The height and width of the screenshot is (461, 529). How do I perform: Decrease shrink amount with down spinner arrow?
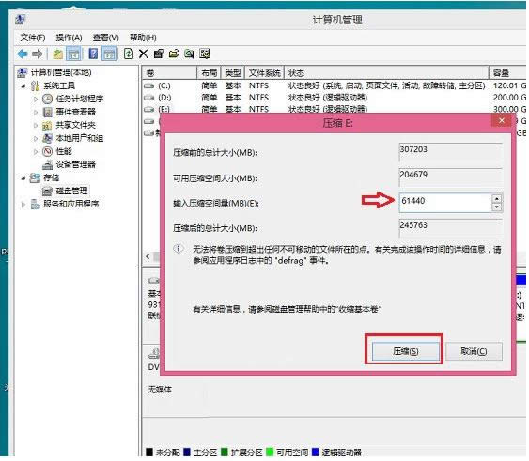point(497,207)
